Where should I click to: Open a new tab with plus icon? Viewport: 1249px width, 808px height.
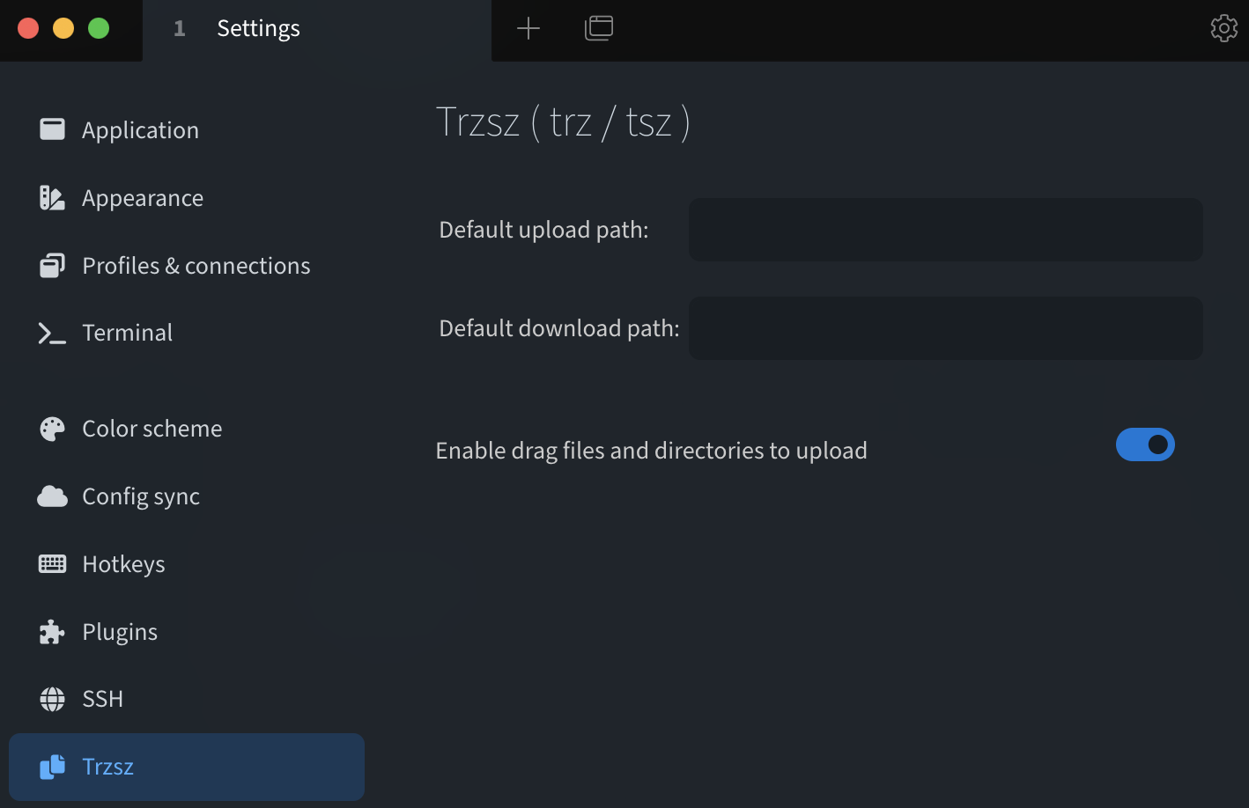pyautogui.click(x=528, y=28)
